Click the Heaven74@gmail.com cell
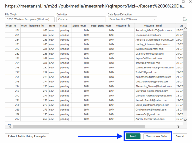The image size is (192, 143). tap(155, 114)
